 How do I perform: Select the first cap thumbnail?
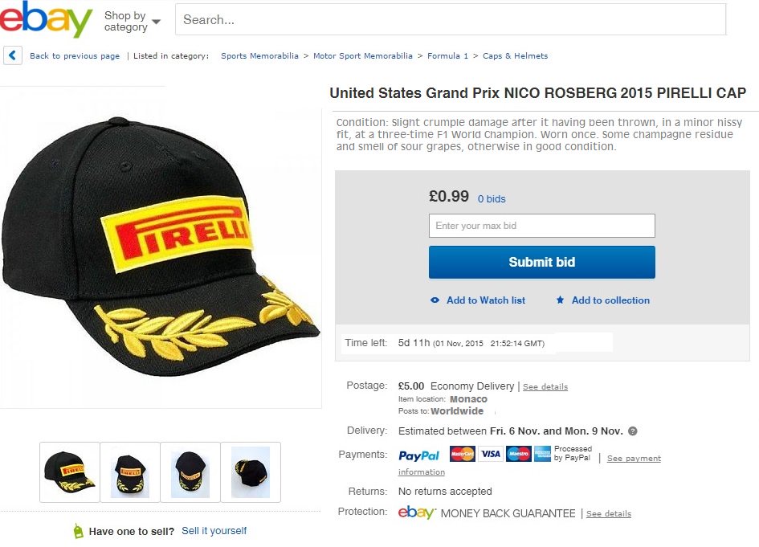70,472
